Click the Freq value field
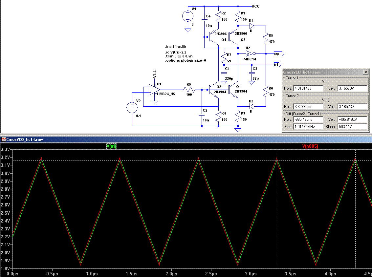This screenshot has width=372, height=277. click(x=308, y=127)
